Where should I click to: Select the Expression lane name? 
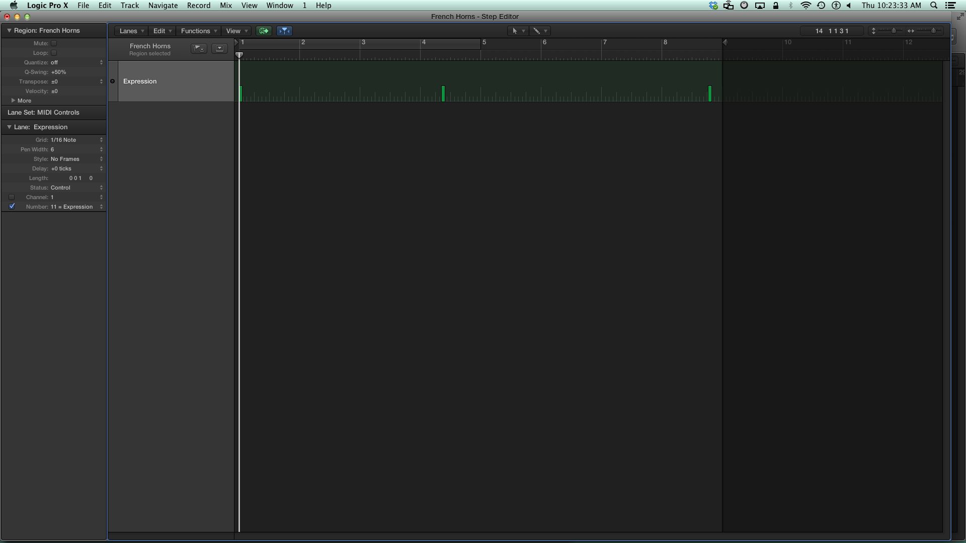(x=140, y=81)
